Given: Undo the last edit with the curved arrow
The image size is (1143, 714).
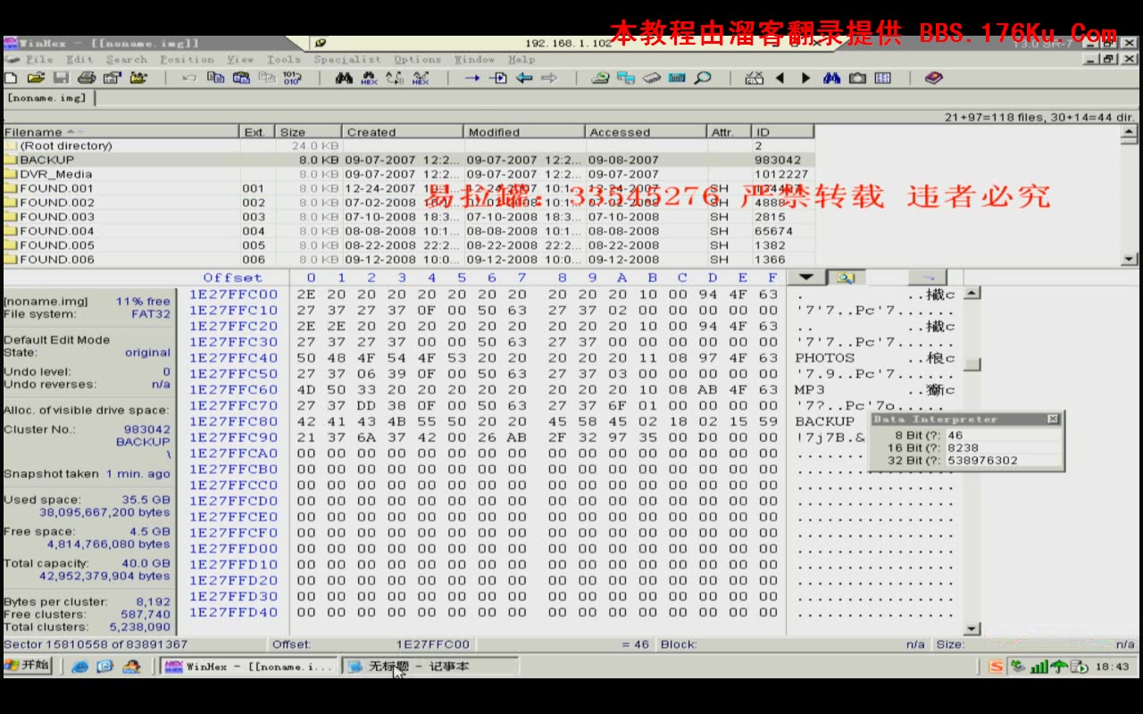Looking at the screenshot, I should click(189, 79).
